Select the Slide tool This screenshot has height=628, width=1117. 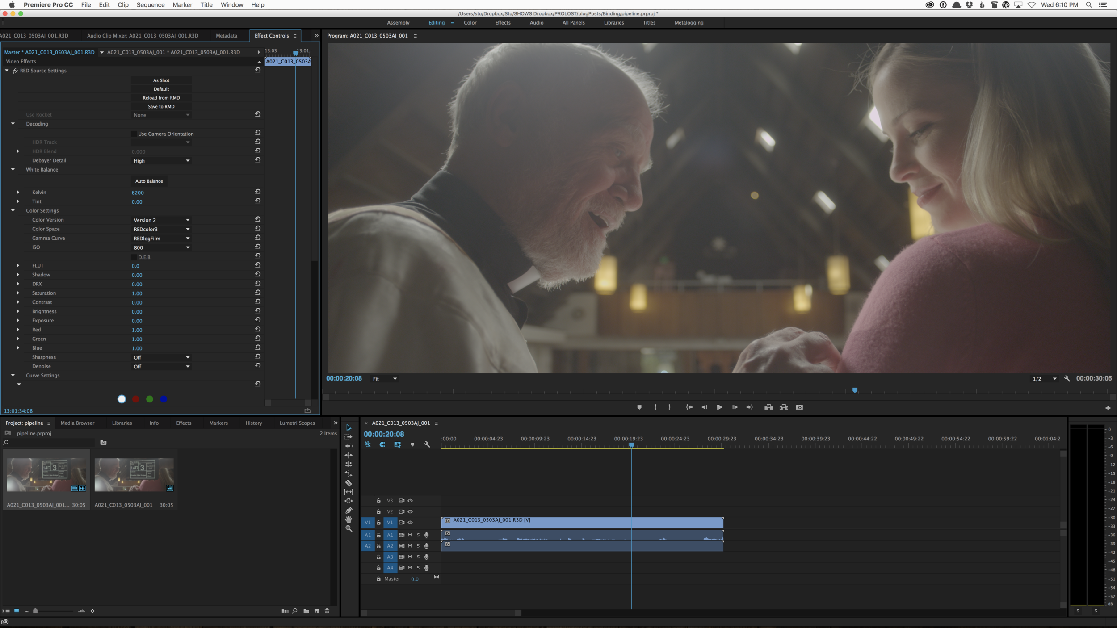(x=349, y=501)
